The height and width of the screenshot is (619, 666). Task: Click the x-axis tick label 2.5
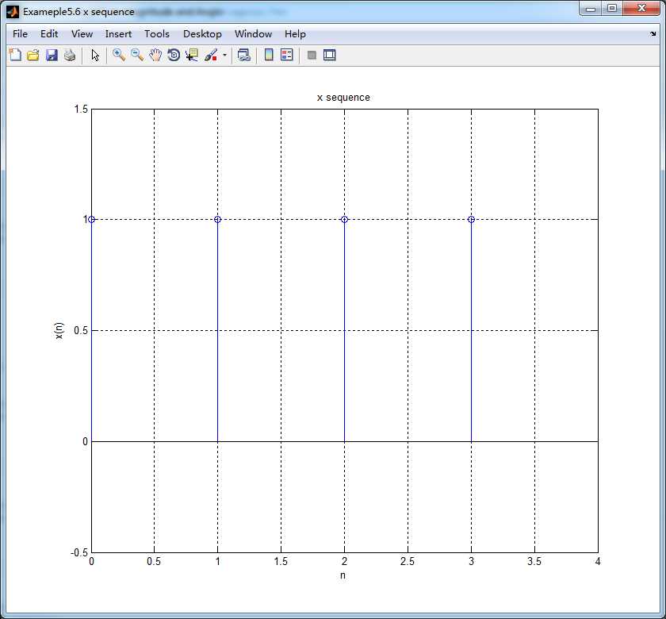tap(408, 562)
